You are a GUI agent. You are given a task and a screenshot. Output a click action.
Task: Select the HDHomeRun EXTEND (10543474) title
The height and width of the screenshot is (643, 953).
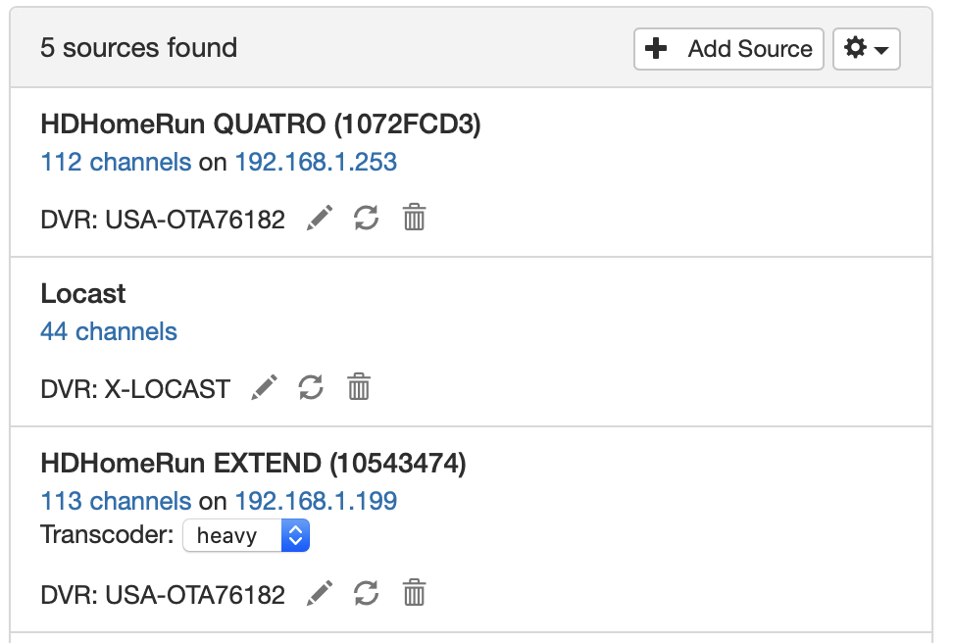click(253, 463)
